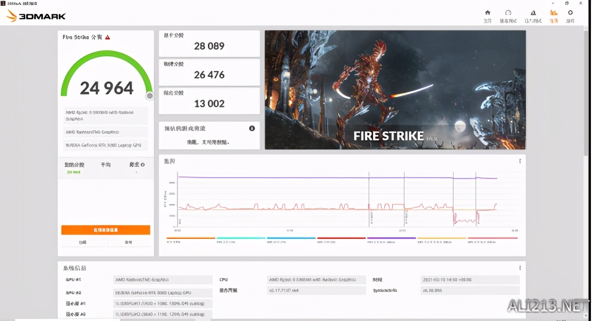Toggle the purple legend series under the chart
The image size is (592, 321).
(x=392, y=239)
